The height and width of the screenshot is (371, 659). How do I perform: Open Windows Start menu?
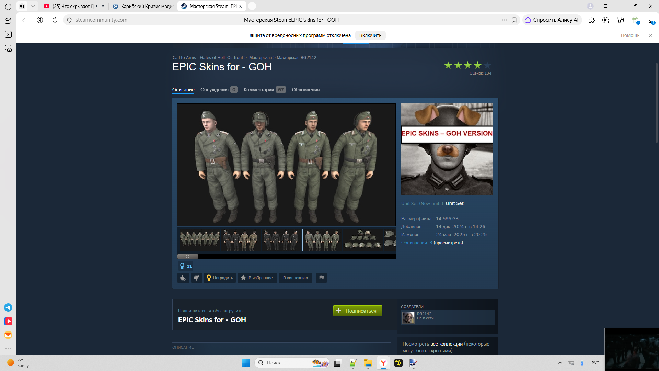246,363
